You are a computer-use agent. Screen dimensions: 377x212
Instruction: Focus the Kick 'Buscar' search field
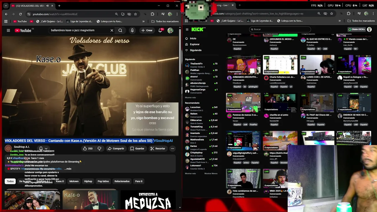coord(280,29)
